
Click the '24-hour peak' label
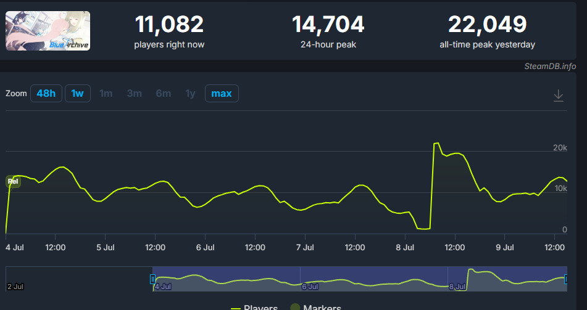click(x=328, y=45)
